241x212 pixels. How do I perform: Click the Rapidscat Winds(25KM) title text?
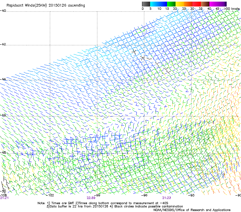pyautogui.click(x=26, y=6)
